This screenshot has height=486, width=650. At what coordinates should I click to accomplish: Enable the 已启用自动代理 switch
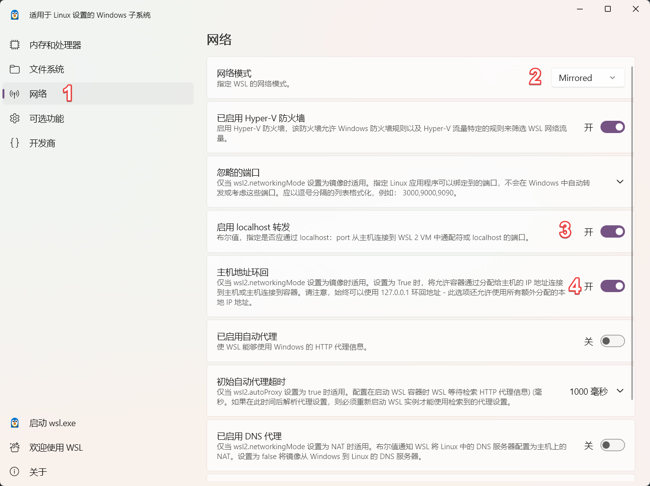coord(613,341)
